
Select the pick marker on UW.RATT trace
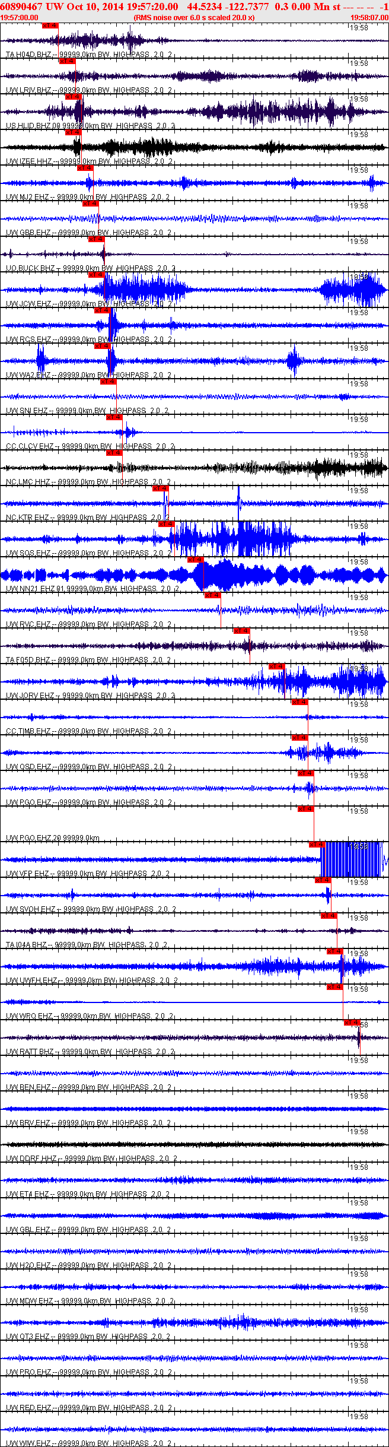coord(352,1023)
